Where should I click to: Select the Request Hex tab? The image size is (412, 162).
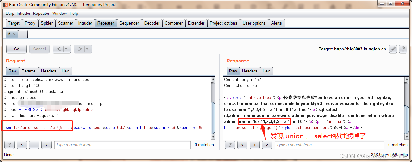coord(66,71)
